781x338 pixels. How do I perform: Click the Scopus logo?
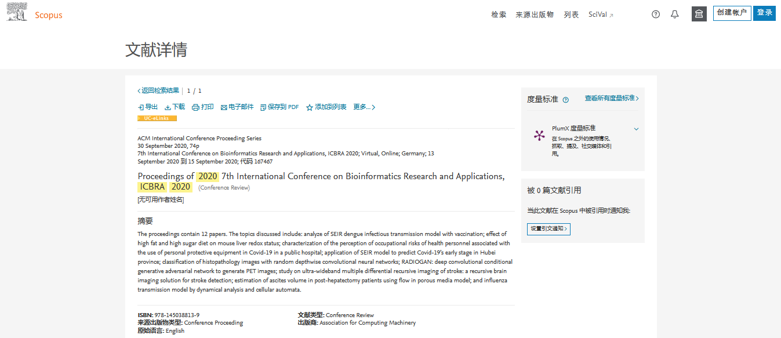pos(35,14)
